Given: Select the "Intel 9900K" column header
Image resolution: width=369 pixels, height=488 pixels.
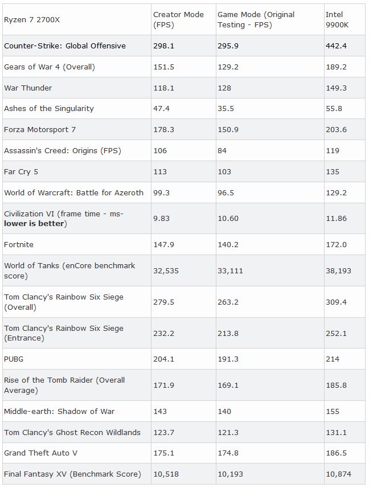Looking at the screenshot, I should pyautogui.click(x=336, y=19).
